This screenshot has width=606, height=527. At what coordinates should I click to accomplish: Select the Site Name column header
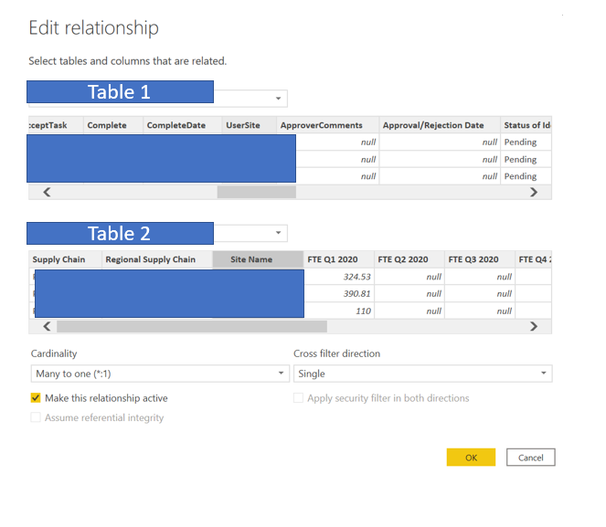258,259
